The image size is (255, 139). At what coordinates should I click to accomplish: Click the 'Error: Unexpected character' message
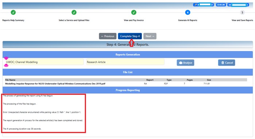[42, 112]
